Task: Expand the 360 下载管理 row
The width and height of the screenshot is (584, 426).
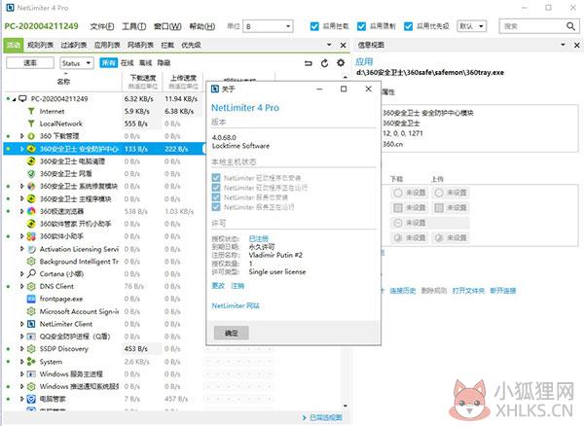Action: (x=21, y=136)
